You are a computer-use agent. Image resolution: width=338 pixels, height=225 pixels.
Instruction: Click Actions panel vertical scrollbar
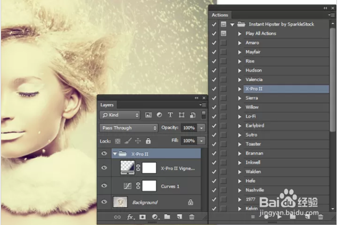(333, 79)
